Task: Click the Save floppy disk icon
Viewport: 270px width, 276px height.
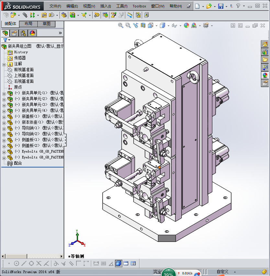Action: (220, 6)
